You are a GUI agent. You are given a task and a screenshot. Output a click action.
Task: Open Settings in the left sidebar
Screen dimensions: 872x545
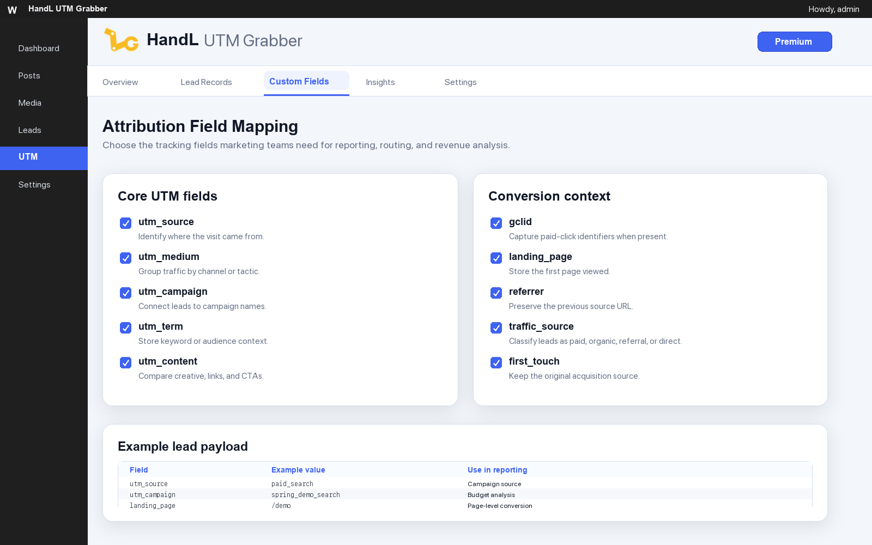[34, 185]
